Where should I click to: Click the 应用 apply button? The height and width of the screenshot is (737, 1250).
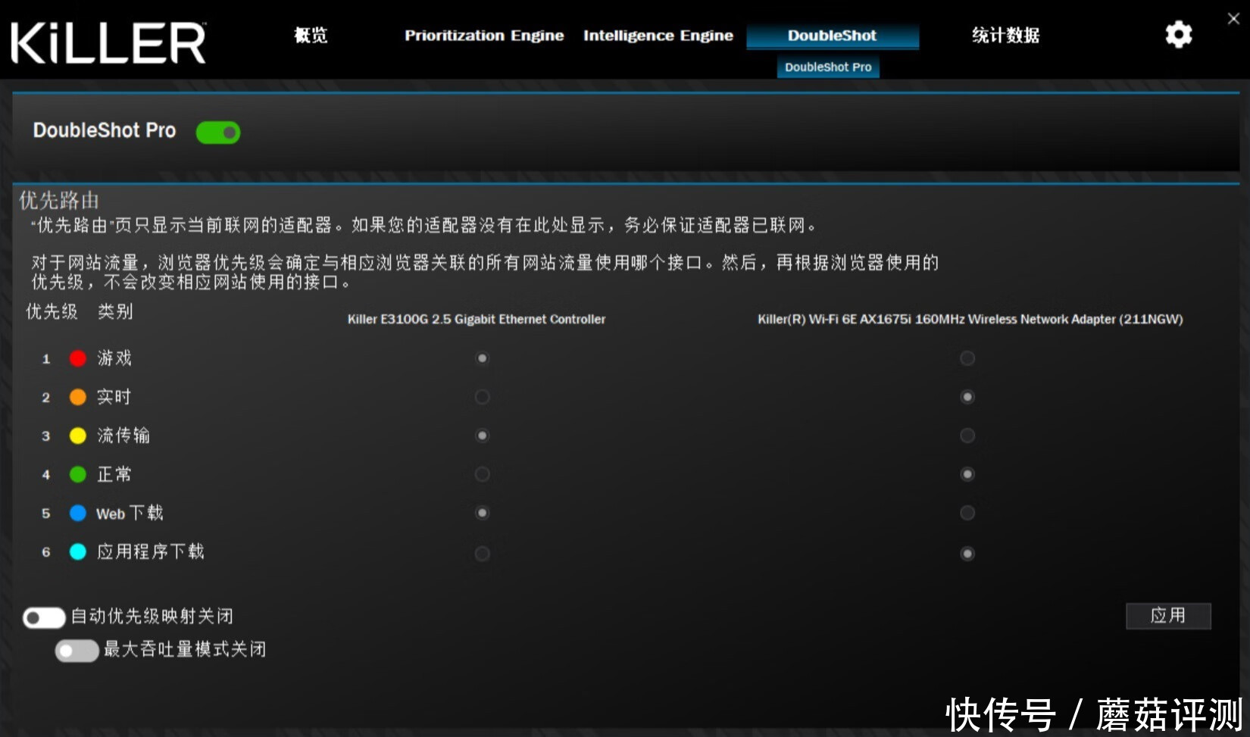[1168, 616]
